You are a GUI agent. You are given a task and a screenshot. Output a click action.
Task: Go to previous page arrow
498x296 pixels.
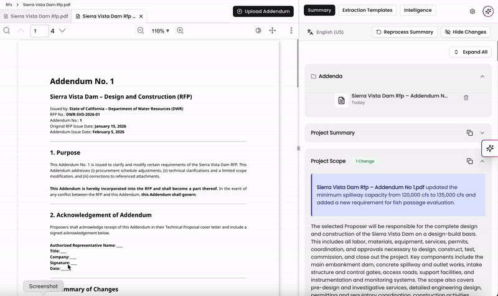click(x=21, y=31)
